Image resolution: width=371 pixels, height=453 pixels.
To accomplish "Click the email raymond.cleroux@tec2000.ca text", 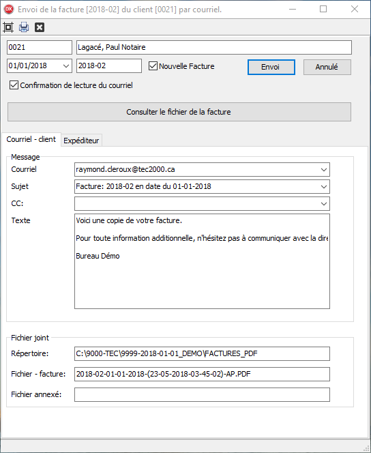I will pos(125,169).
